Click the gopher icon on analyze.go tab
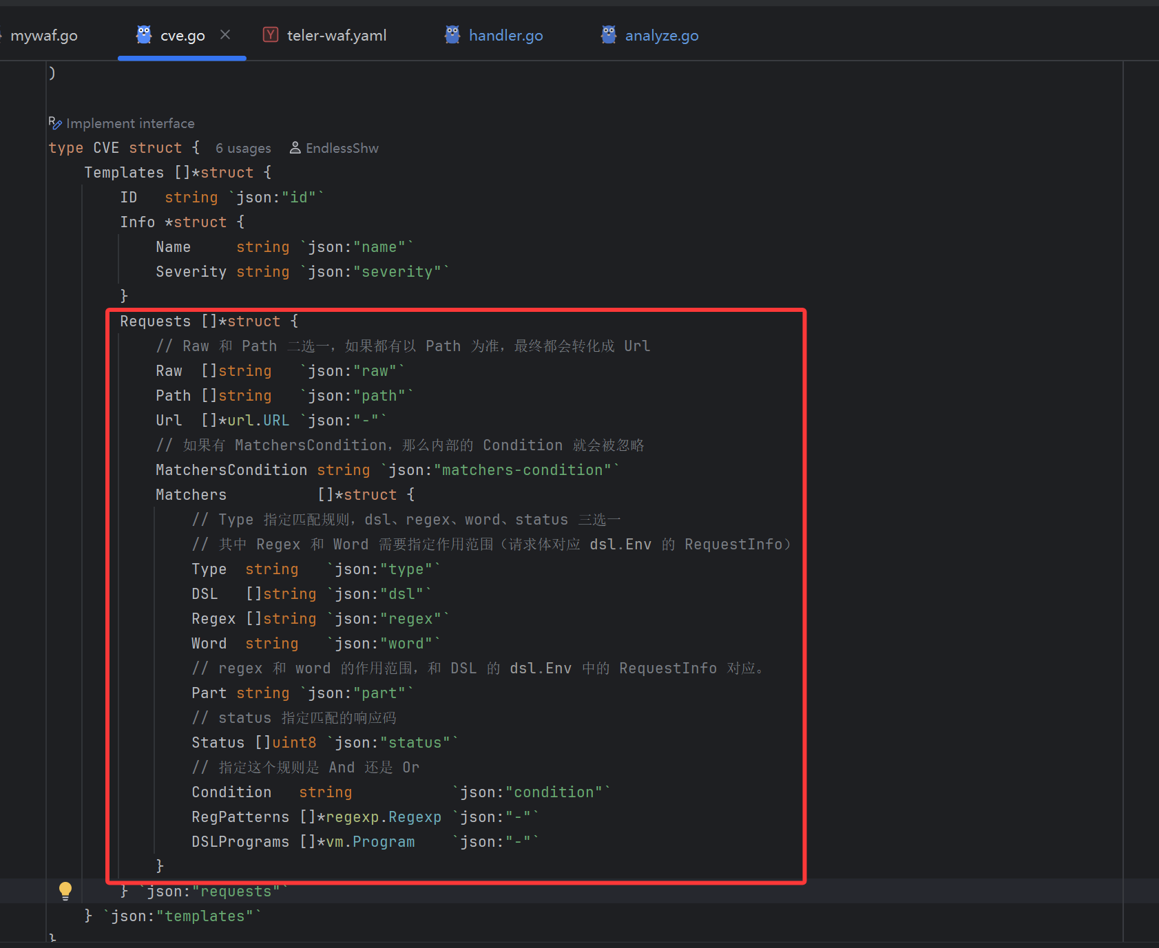 click(x=609, y=35)
